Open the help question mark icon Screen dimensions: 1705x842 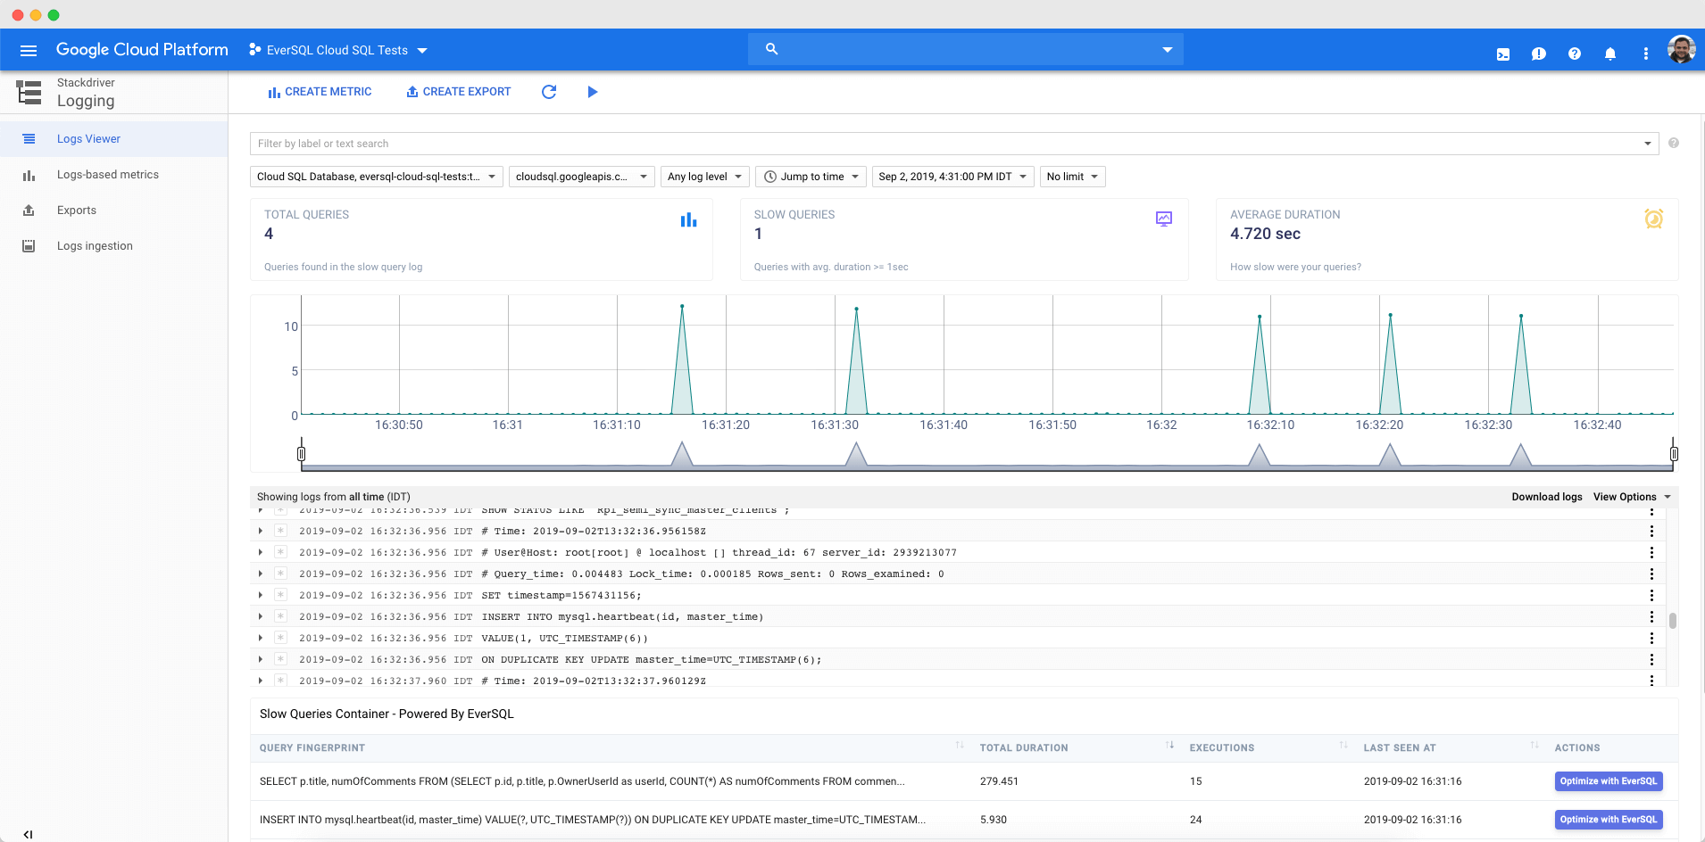tap(1575, 54)
